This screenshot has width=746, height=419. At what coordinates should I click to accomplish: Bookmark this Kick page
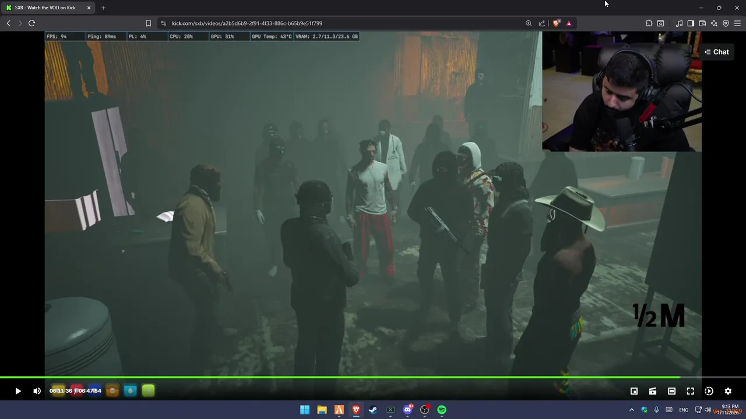[148, 23]
